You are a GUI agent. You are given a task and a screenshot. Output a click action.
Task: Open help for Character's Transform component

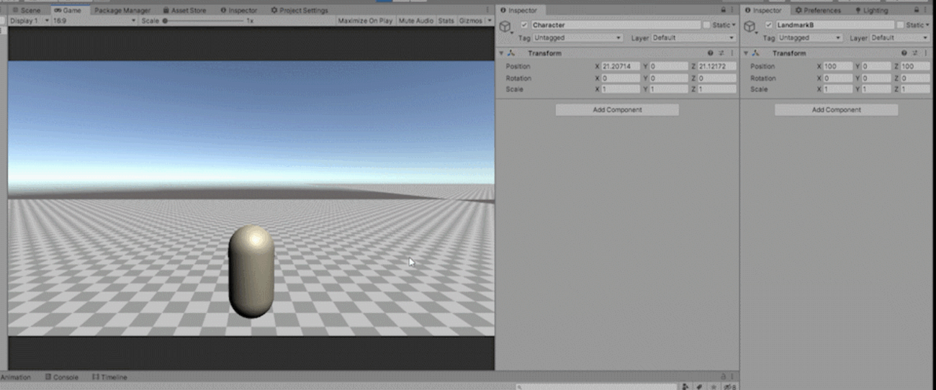tap(710, 53)
